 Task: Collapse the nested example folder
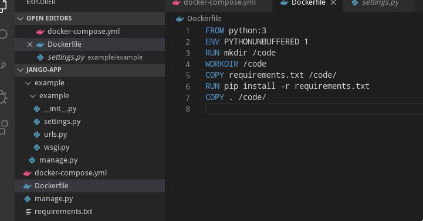[33, 96]
